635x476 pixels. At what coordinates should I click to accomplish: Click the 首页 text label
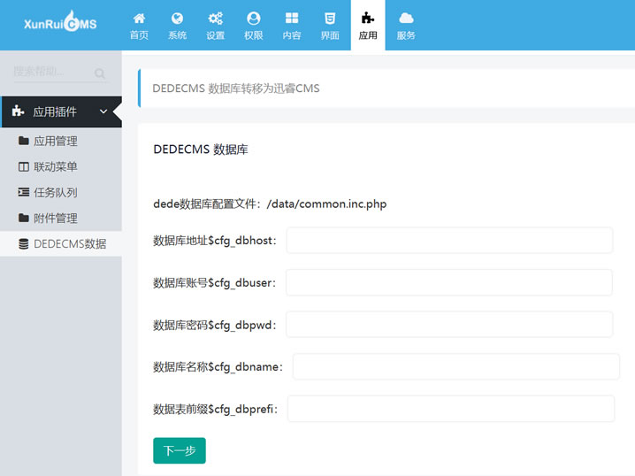[139, 35]
